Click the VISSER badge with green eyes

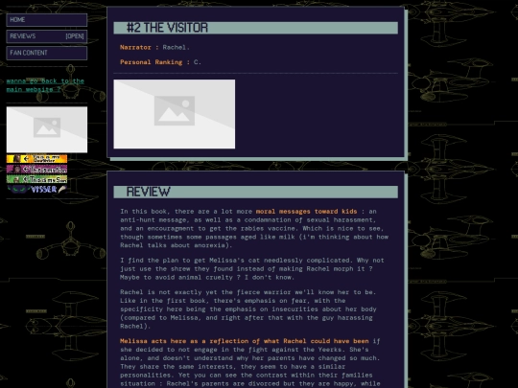point(36,189)
